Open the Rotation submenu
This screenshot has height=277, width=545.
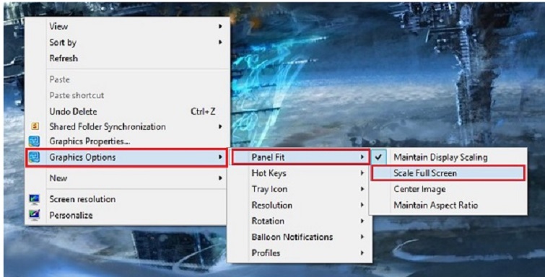(300, 221)
